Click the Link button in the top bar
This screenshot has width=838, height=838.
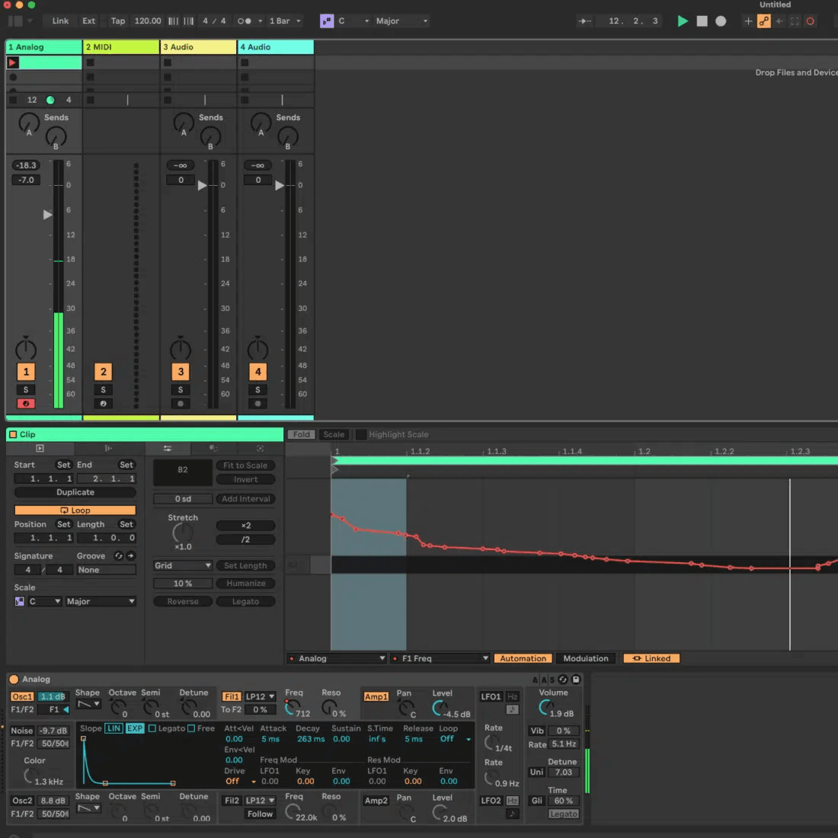coord(60,21)
